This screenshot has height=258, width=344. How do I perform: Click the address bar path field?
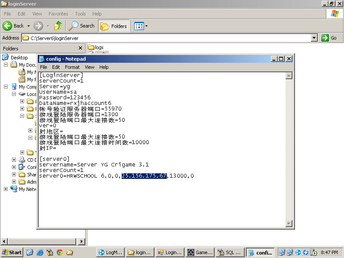click(x=167, y=38)
